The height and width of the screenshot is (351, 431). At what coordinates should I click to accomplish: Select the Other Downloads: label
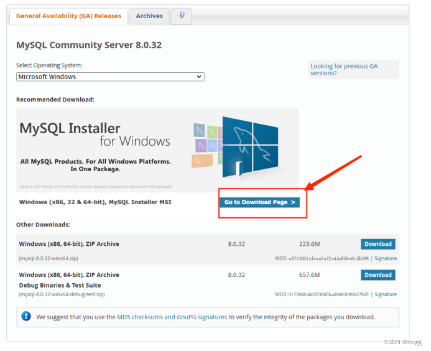coord(43,225)
